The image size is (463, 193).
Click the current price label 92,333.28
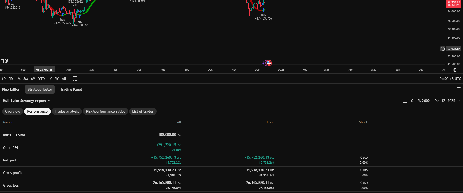pos(454,4)
